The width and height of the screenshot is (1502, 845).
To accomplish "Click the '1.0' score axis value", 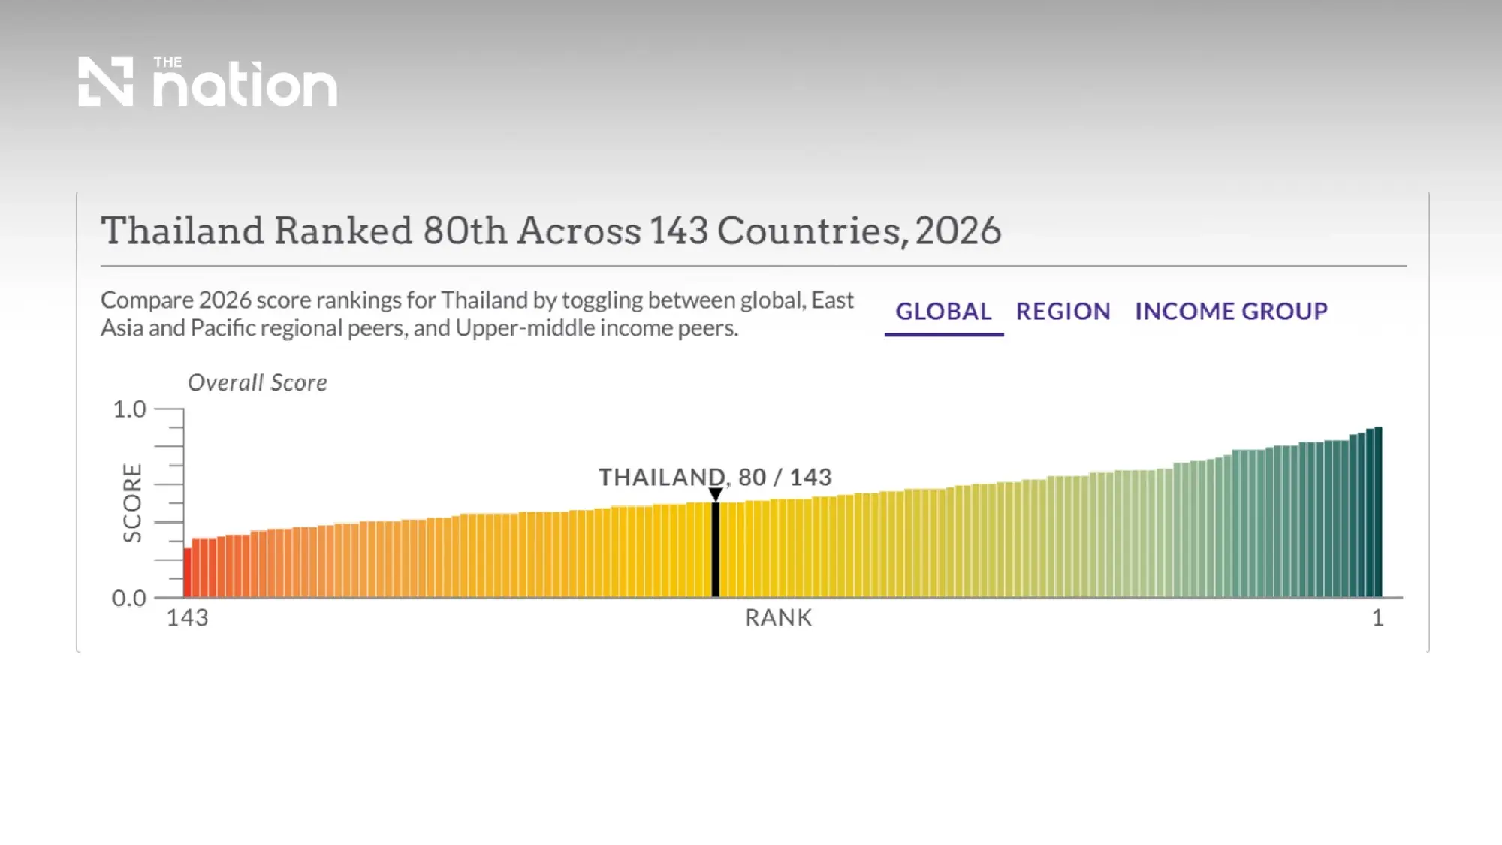I will 129,409.
